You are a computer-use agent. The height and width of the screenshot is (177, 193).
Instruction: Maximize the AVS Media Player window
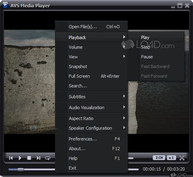click(x=180, y=6)
